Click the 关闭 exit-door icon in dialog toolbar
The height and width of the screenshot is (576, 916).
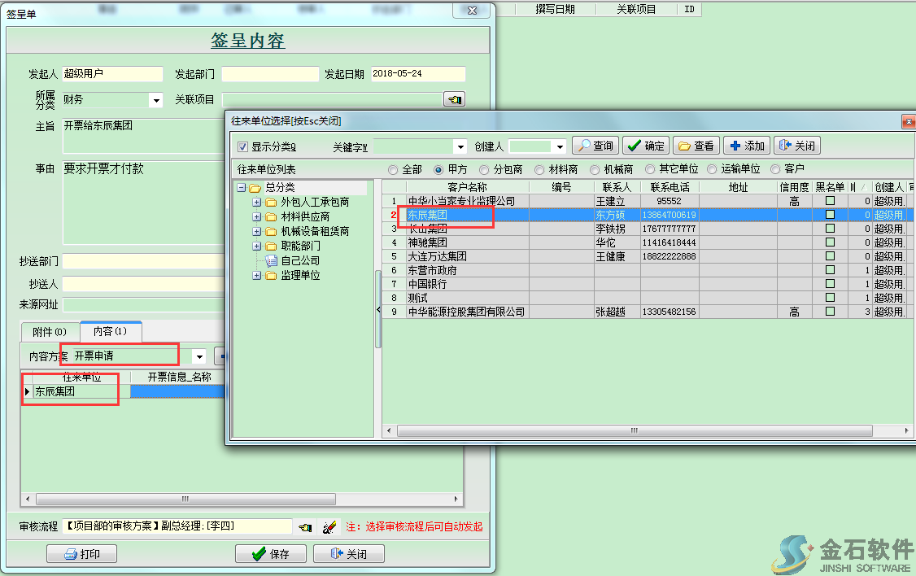pyautogui.click(x=786, y=146)
